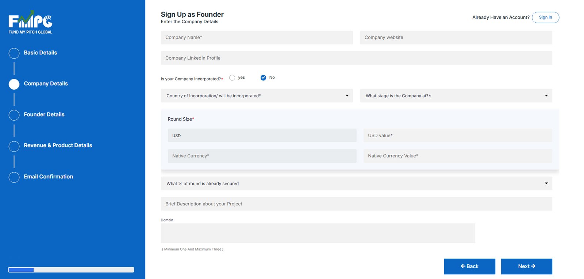Click the Sign In link
The image size is (584, 279).
(545, 17)
